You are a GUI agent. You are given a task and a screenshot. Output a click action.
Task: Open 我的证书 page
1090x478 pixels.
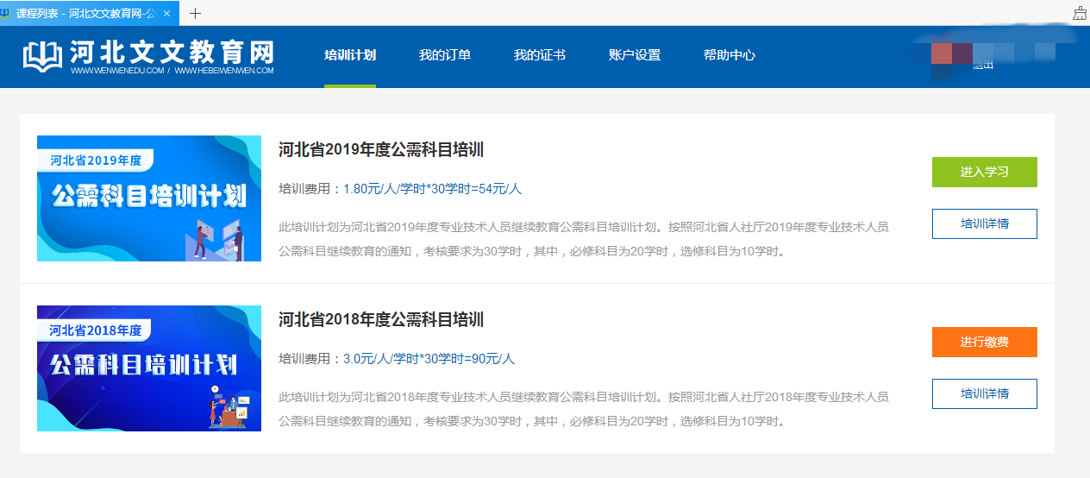540,55
